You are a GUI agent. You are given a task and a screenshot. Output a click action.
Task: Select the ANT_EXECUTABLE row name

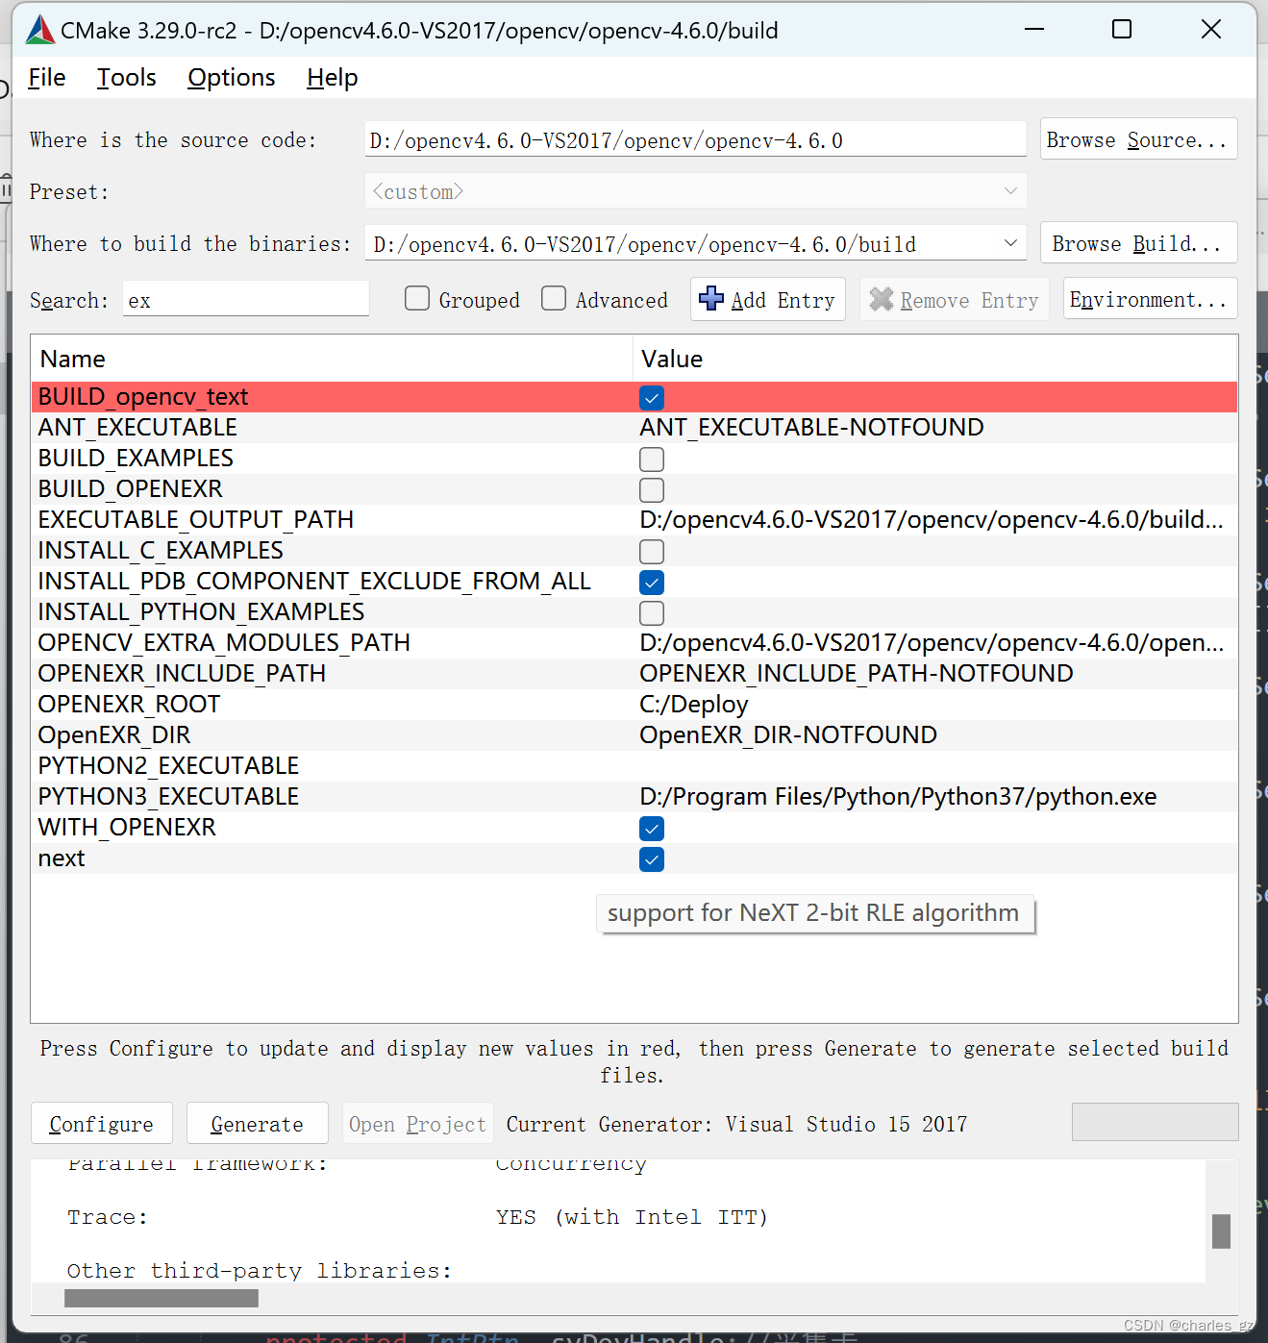coord(137,428)
